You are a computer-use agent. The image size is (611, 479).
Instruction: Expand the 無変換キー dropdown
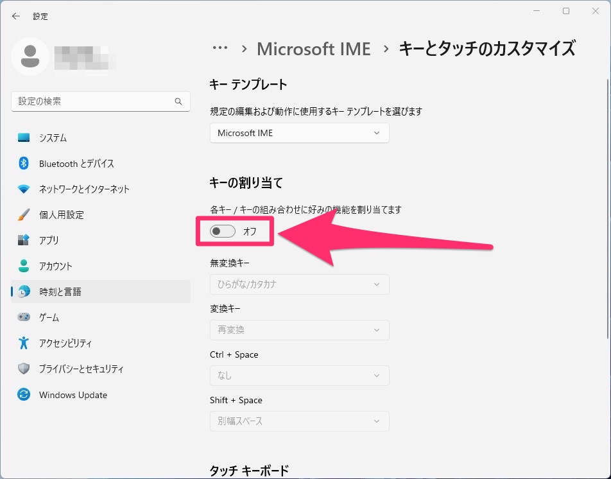pos(299,284)
